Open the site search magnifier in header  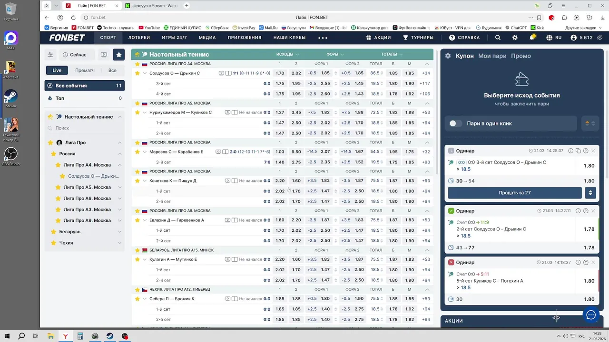[498, 38]
